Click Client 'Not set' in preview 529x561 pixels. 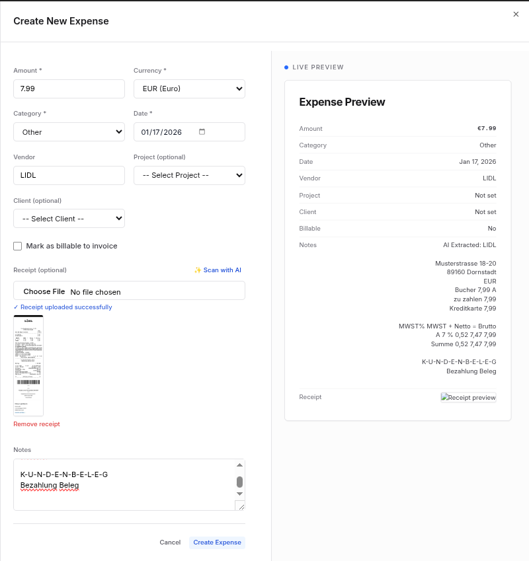click(x=485, y=212)
